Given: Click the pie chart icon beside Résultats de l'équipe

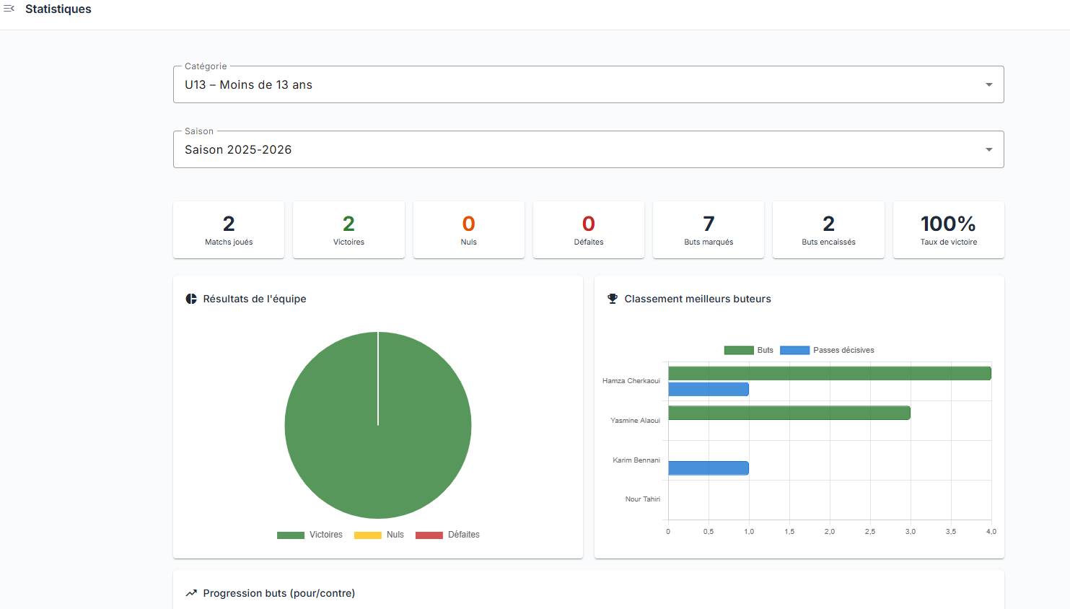Looking at the screenshot, I should point(191,299).
